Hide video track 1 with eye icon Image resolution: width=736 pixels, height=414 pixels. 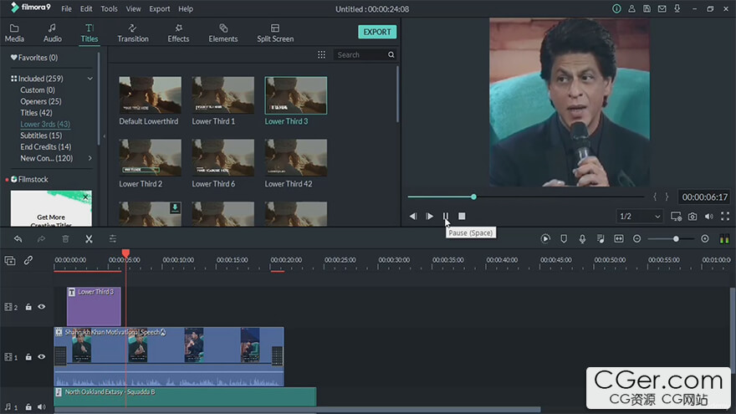(x=42, y=357)
